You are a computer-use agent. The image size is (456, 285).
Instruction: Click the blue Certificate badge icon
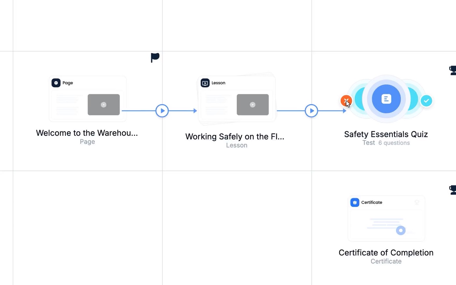click(x=355, y=202)
